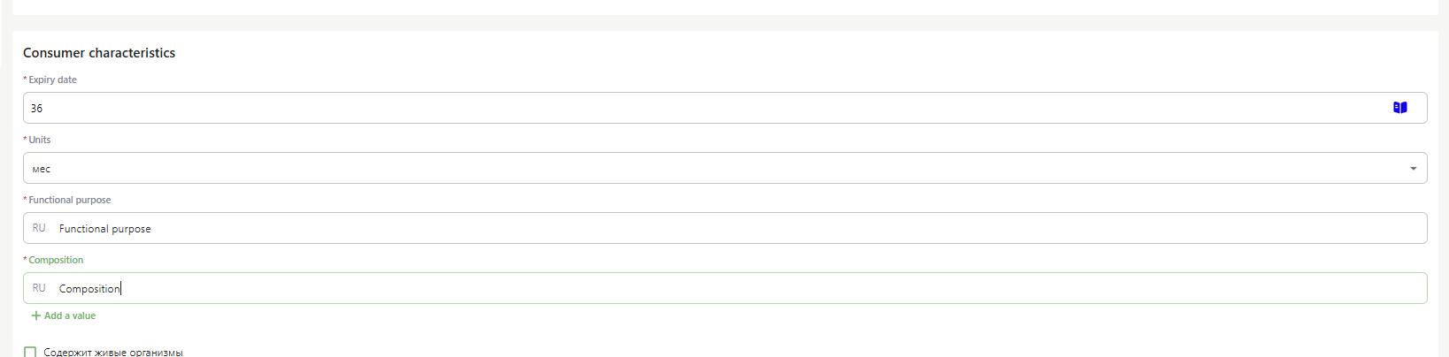Select RU language tag in Functional purpose field

coord(39,228)
